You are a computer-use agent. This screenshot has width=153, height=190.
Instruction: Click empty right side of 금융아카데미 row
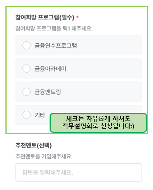pyautogui.click(x=105, y=68)
